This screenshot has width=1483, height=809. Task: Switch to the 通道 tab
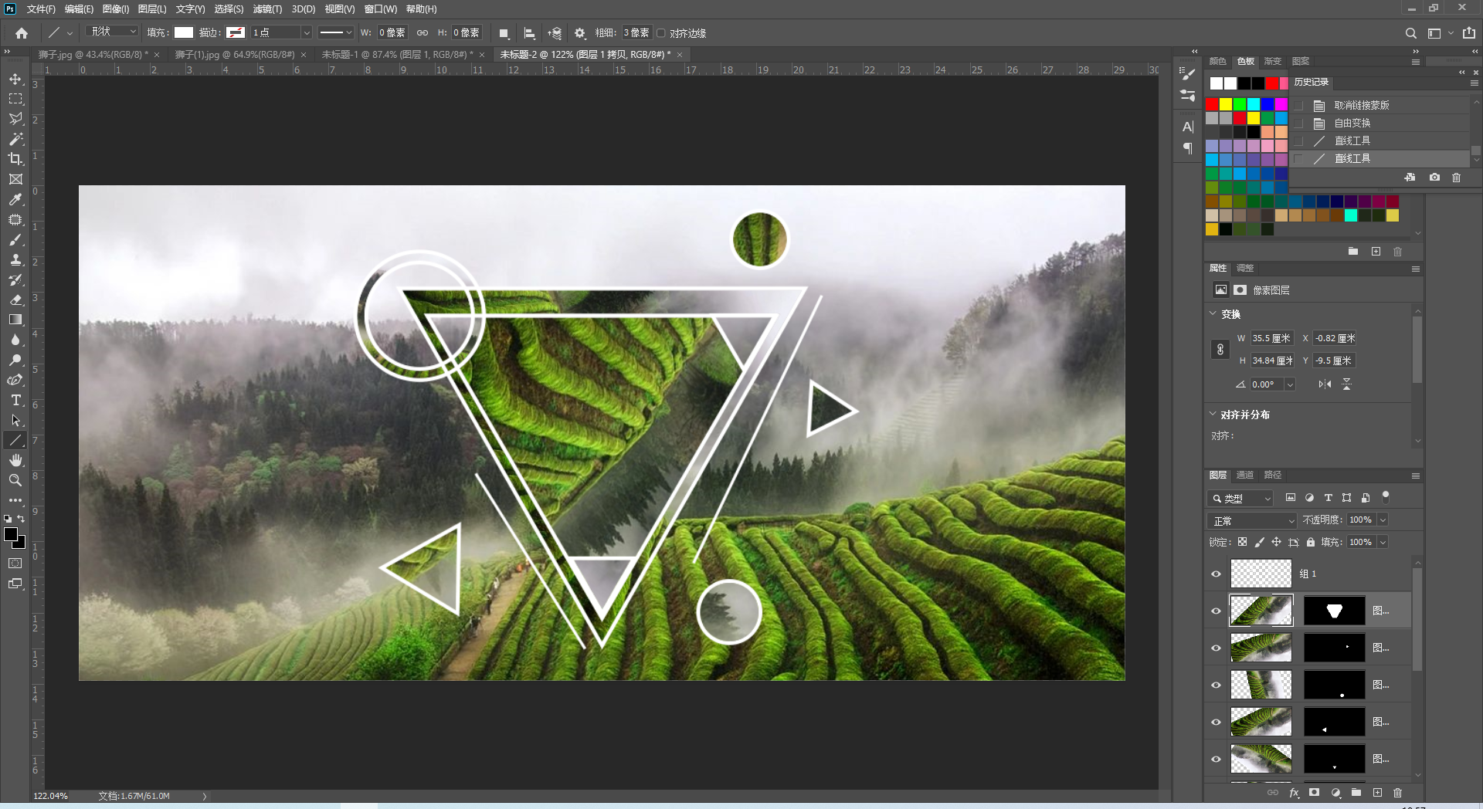click(1245, 475)
